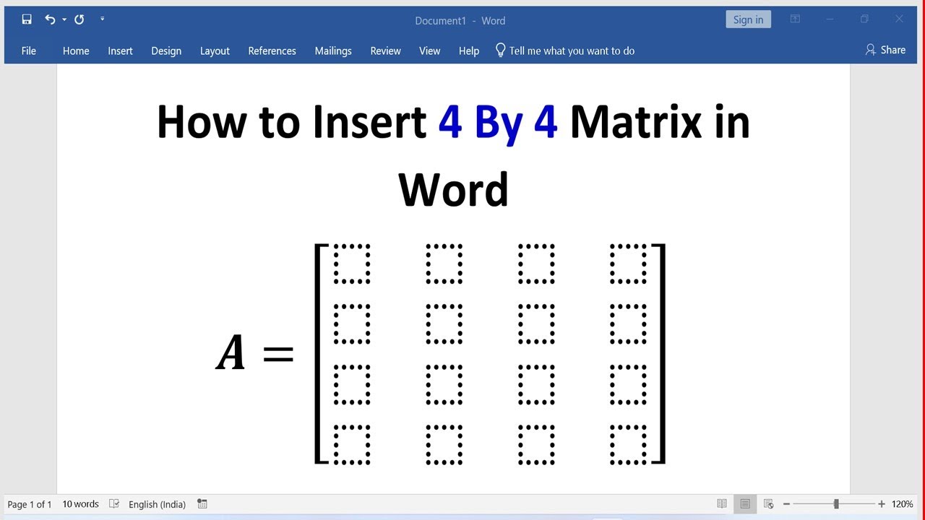Open the Design ribbon tab
The height and width of the screenshot is (520, 925).
point(166,51)
